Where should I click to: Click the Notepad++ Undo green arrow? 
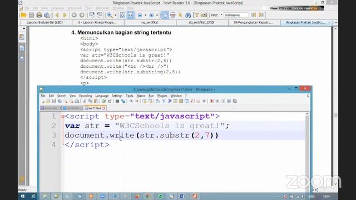(104, 101)
